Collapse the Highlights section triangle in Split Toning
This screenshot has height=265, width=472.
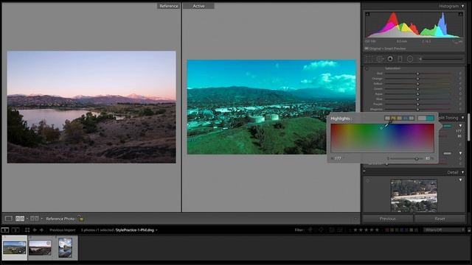[460, 126]
